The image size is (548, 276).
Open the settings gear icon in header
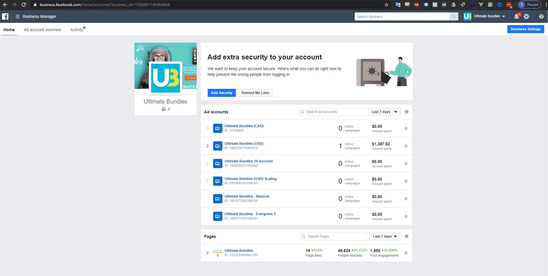point(526,16)
